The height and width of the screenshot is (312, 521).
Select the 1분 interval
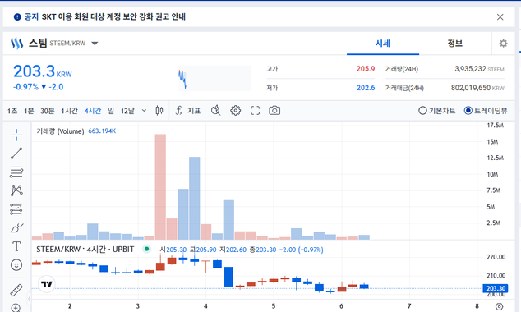point(29,111)
